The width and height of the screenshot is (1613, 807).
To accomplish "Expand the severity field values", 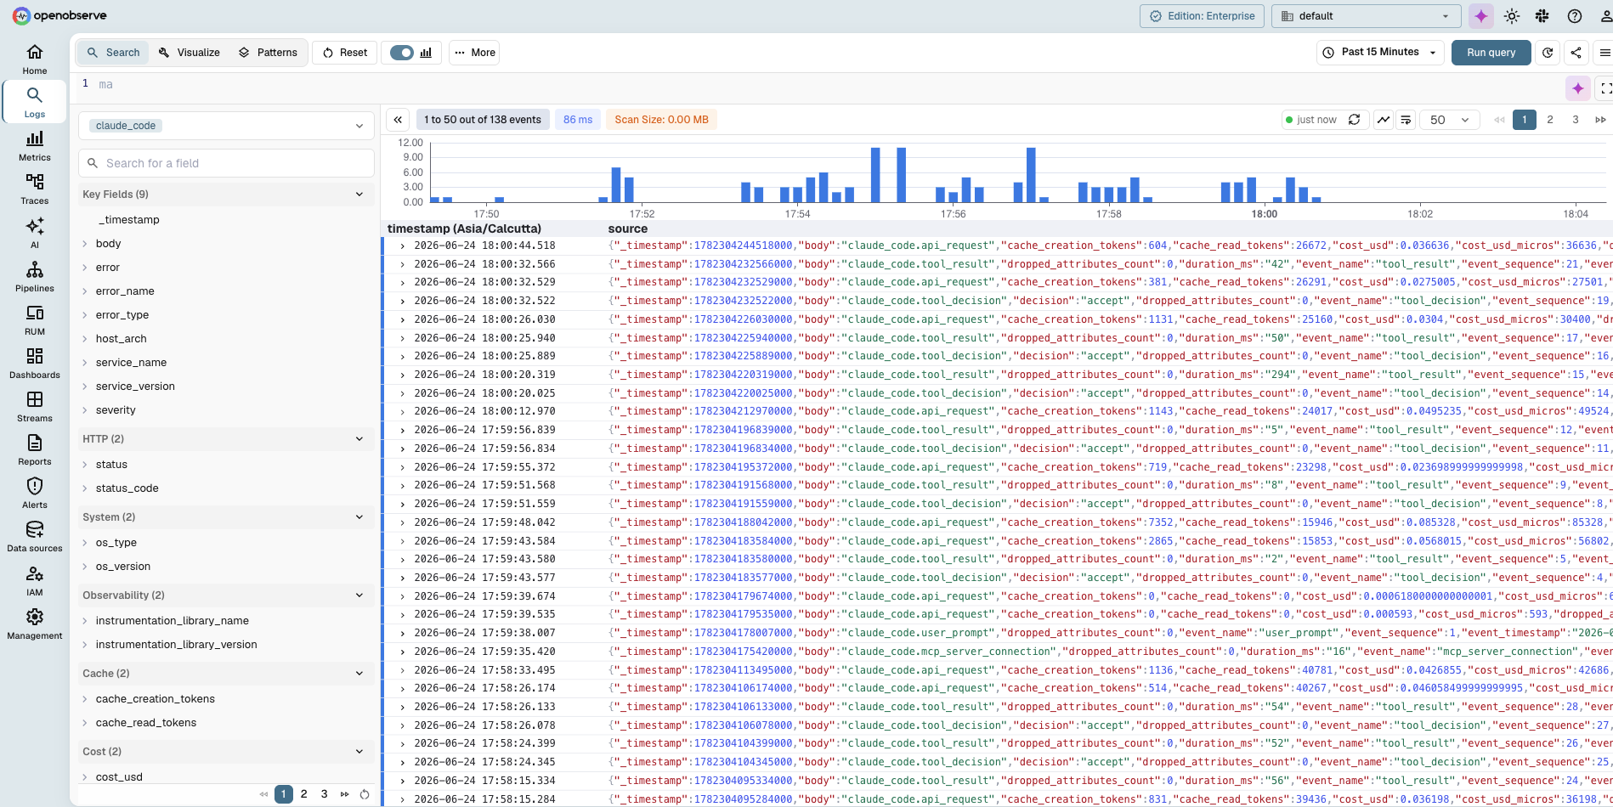I will pyautogui.click(x=85, y=410).
